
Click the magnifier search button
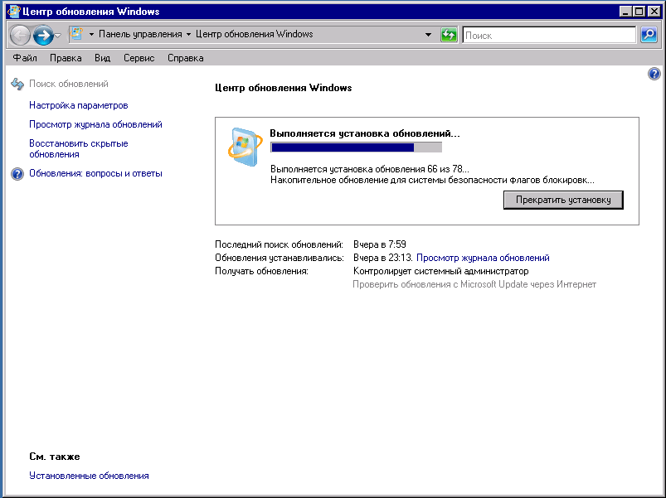[649, 35]
